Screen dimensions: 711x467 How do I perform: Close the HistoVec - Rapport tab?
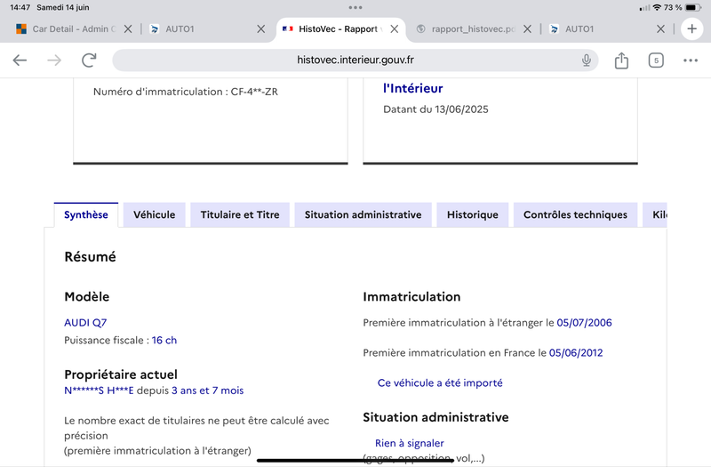[x=394, y=29]
